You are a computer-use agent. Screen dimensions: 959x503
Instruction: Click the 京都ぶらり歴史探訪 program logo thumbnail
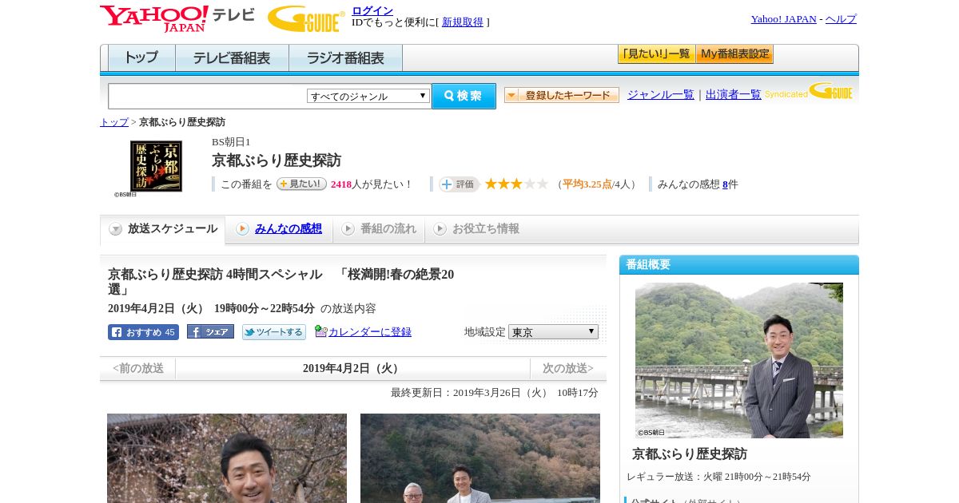point(156,166)
